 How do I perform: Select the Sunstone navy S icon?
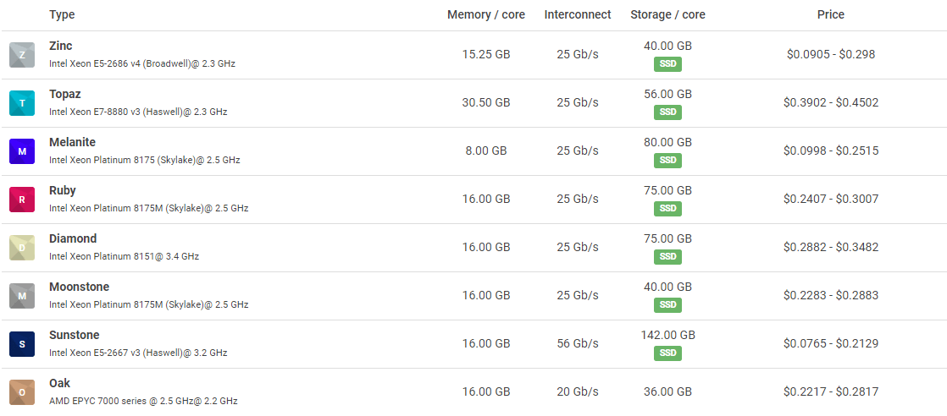22,344
